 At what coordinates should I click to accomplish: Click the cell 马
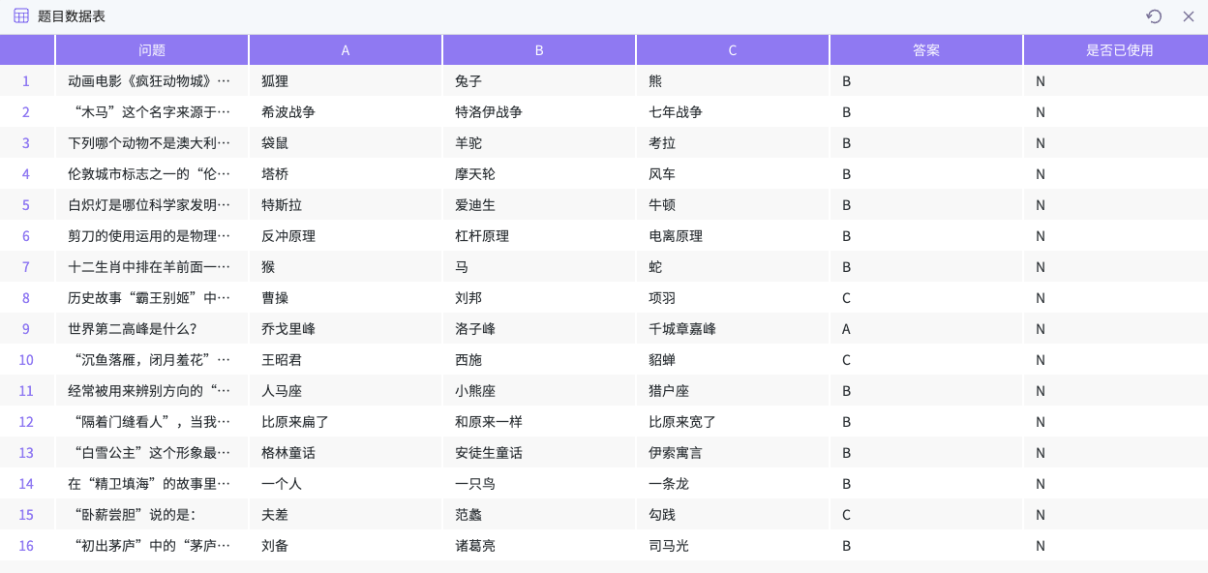539,267
